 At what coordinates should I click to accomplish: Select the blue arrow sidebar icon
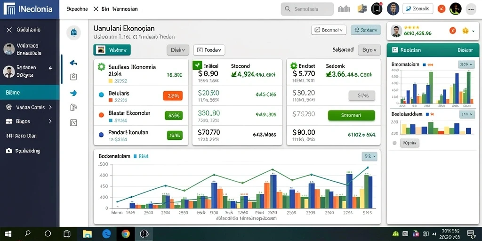click(x=73, y=63)
